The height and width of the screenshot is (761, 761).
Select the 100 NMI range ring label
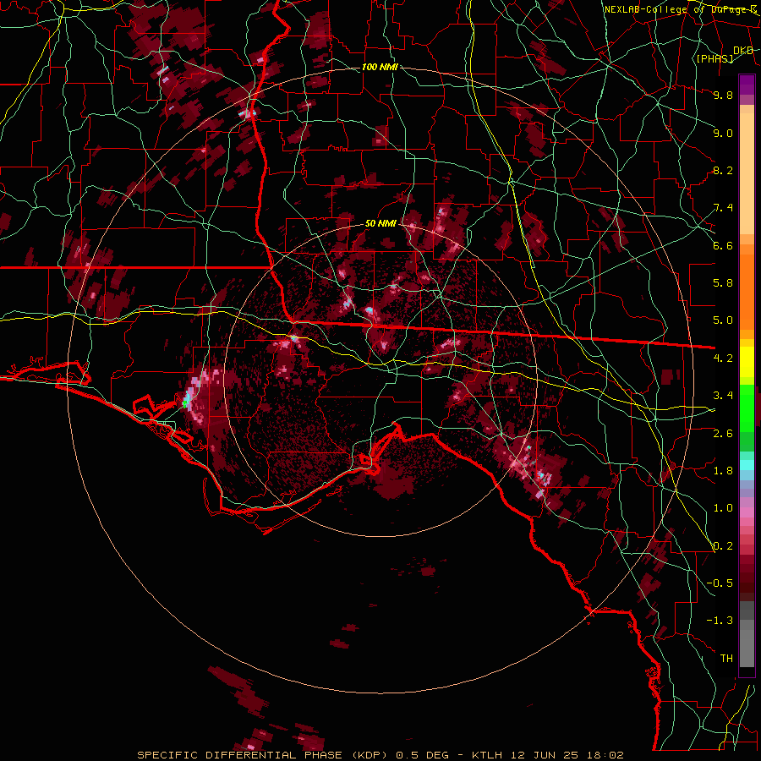[380, 67]
